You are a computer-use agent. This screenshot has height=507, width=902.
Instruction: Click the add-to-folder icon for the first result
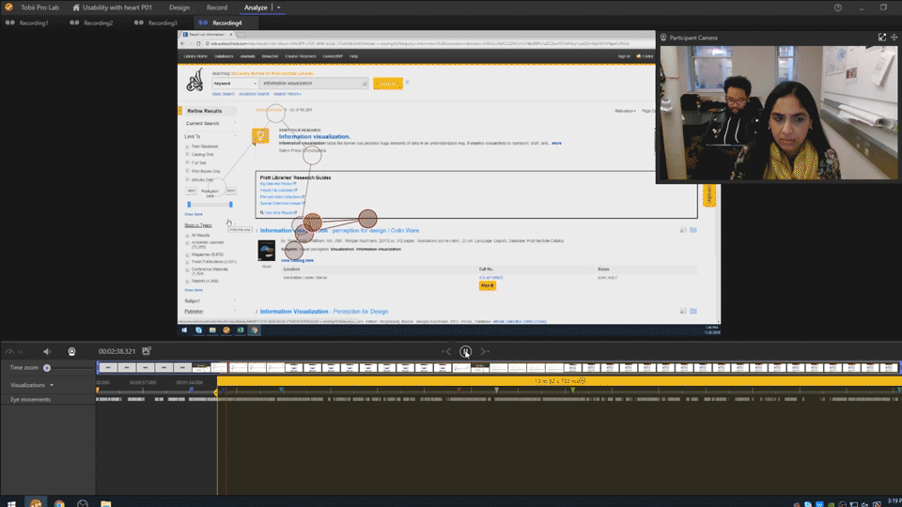point(693,230)
